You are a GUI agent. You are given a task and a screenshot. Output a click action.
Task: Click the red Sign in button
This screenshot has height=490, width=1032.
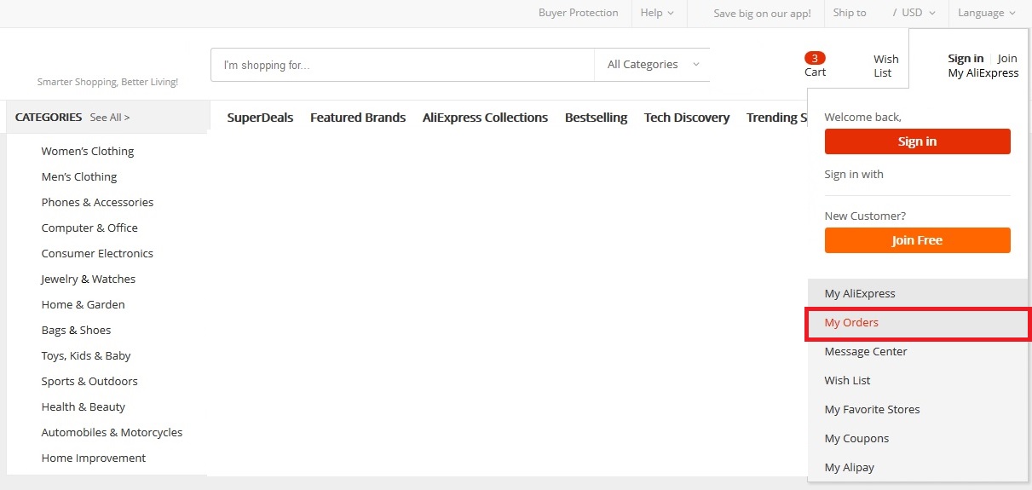click(x=917, y=141)
